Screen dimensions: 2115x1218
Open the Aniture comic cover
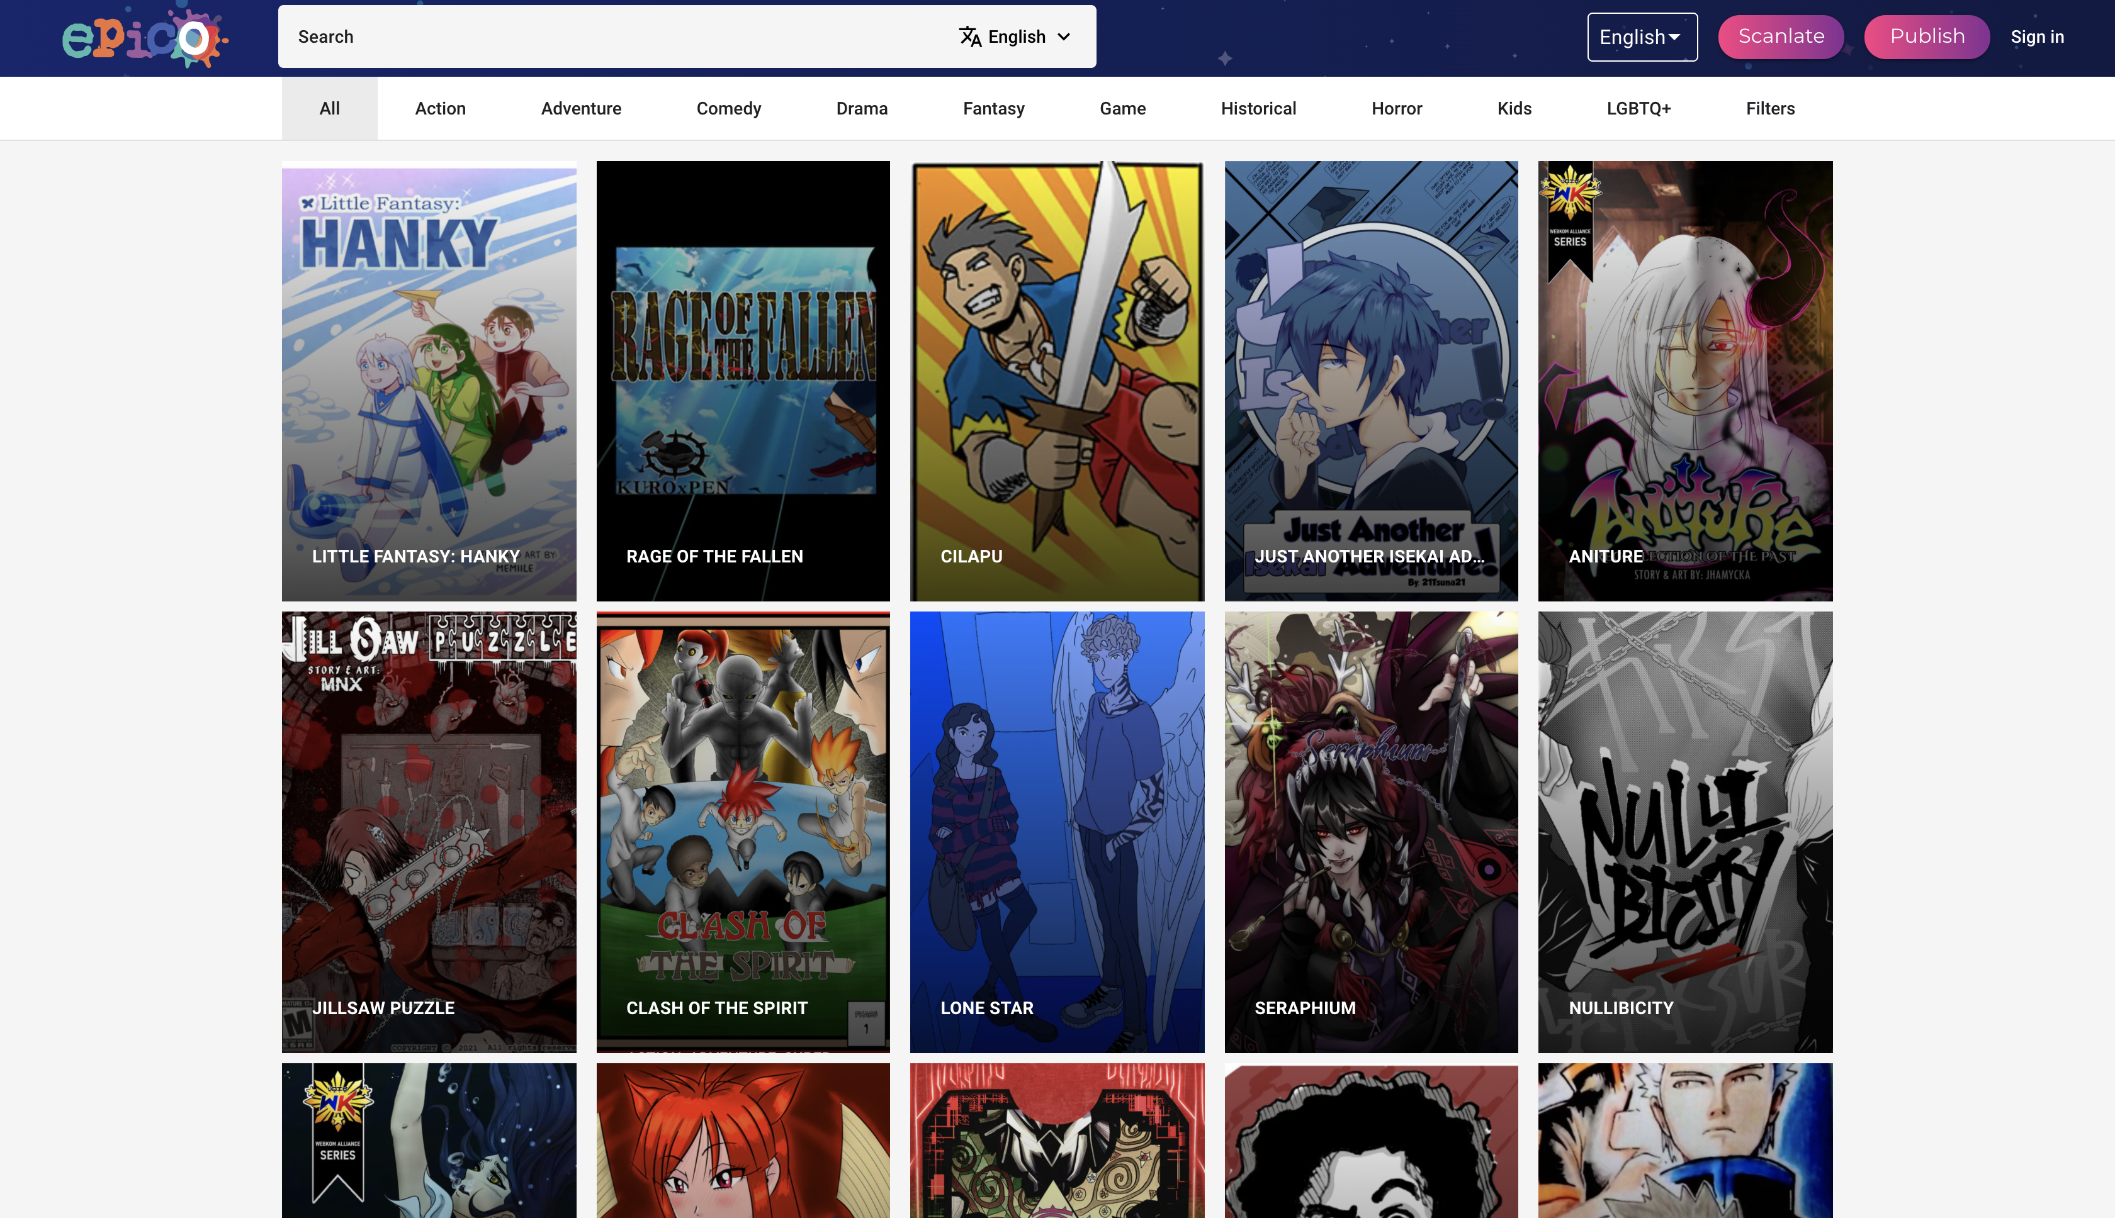[x=1685, y=381]
